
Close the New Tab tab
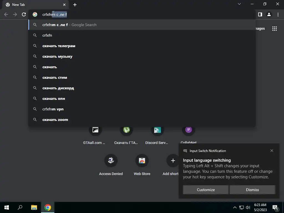click(x=64, y=5)
